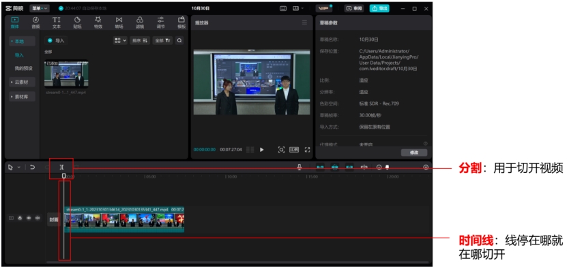This screenshot has width=567, height=269.
Task: Click the 分割 (Split) tool icon
Action: 62,167
